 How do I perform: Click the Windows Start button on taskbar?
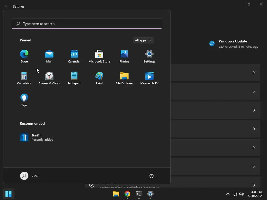(x=8, y=194)
